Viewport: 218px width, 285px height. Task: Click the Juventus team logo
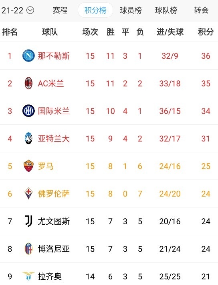tap(28, 221)
